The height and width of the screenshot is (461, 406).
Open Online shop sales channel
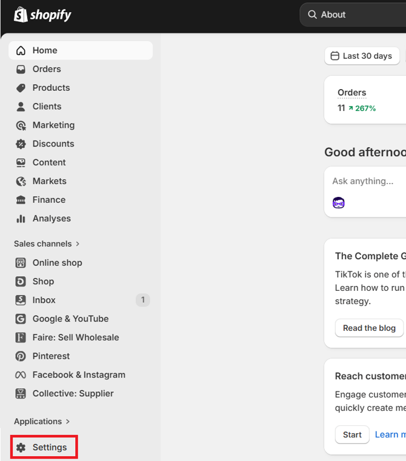81,262
